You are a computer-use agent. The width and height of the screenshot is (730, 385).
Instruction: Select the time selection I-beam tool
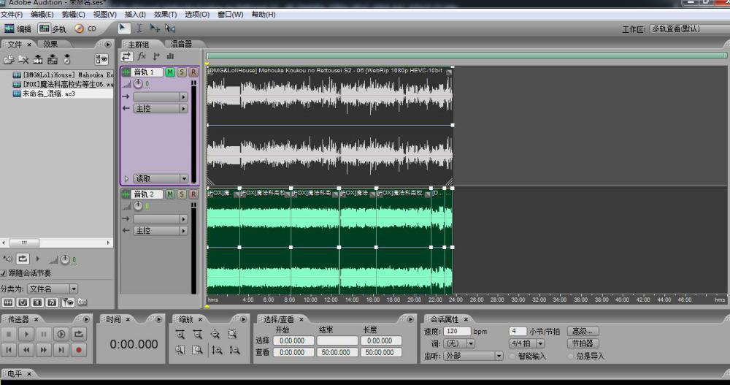[x=139, y=28]
